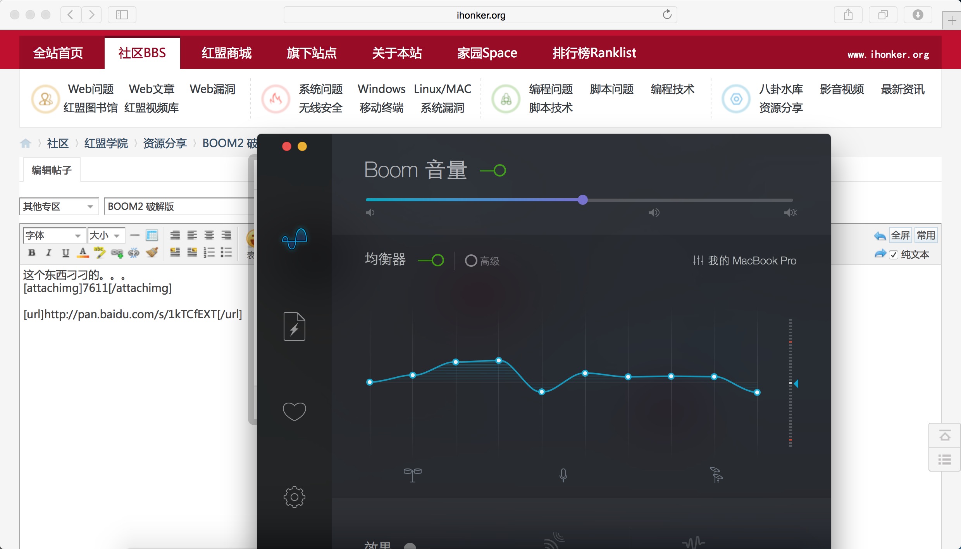Image resolution: width=961 pixels, height=549 pixels.
Task: Open the 无线安全 forum link
Action: click(320, 108)
